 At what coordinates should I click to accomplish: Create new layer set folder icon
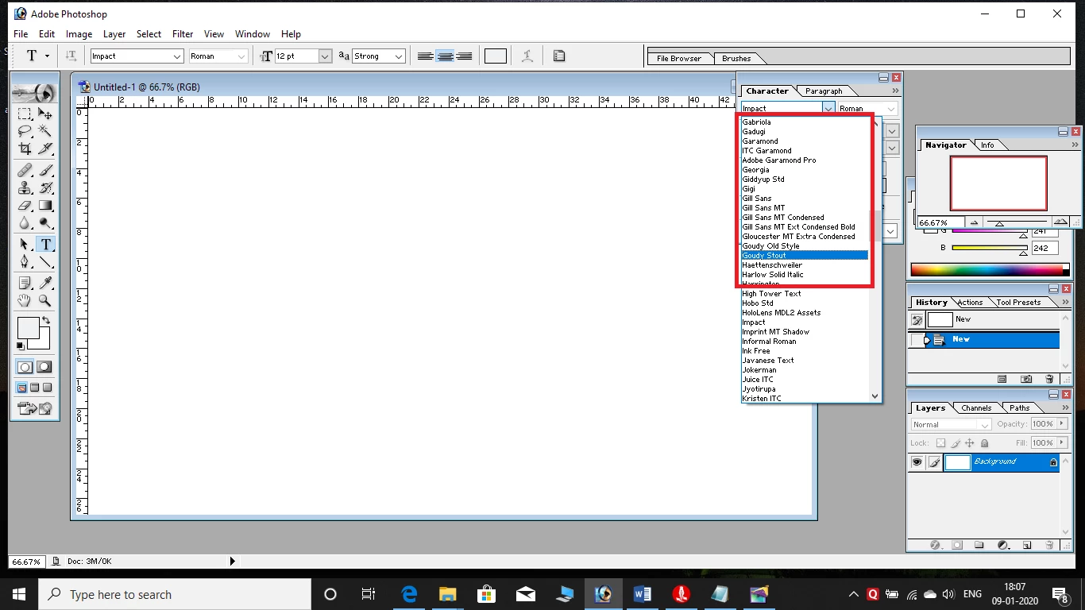[x=979, y=546]
